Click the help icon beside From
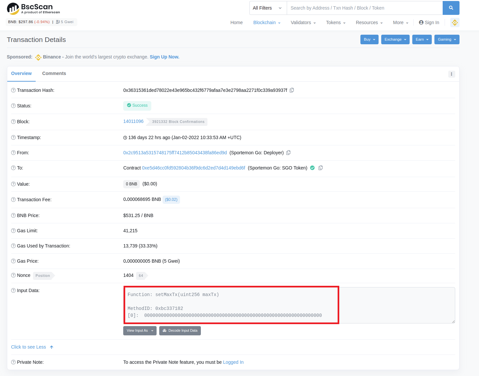Viewport: 479px width, 376px height. (x=14, y=153)
